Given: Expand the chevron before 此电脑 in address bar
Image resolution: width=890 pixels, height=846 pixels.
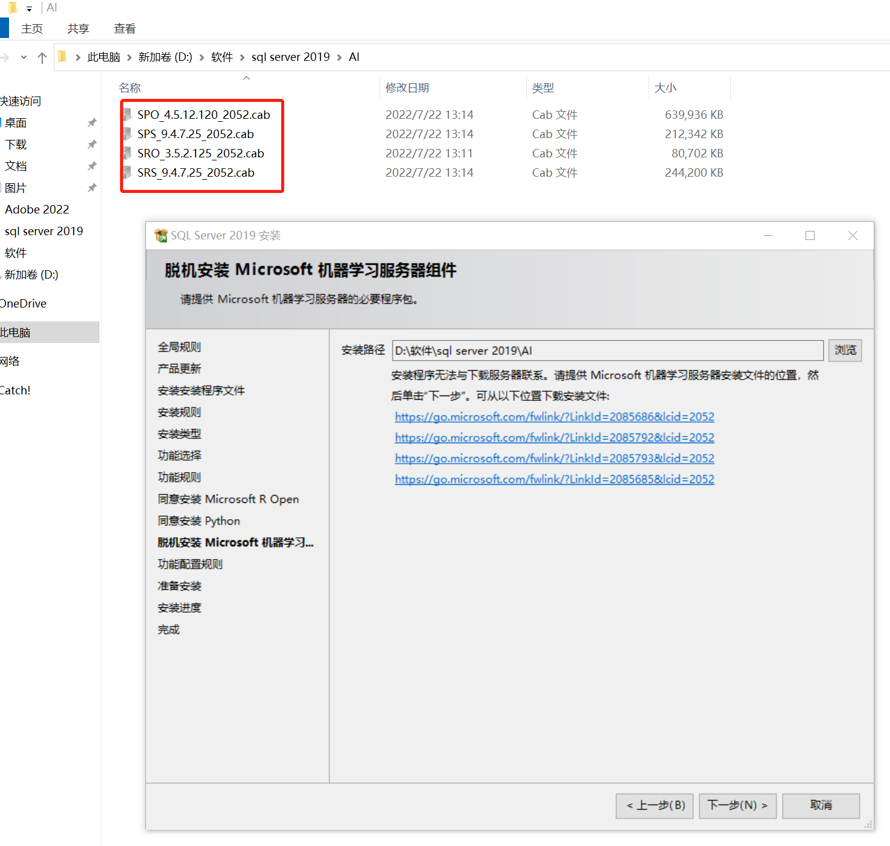Looking at the screenshot, I should [78, 57].
